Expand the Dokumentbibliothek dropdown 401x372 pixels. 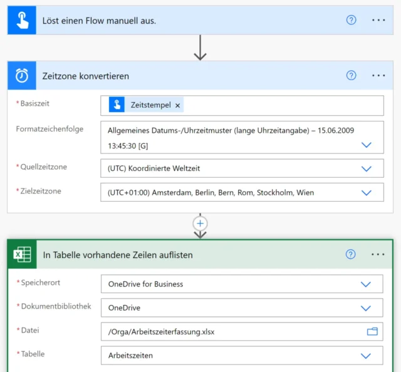point(367,308)
